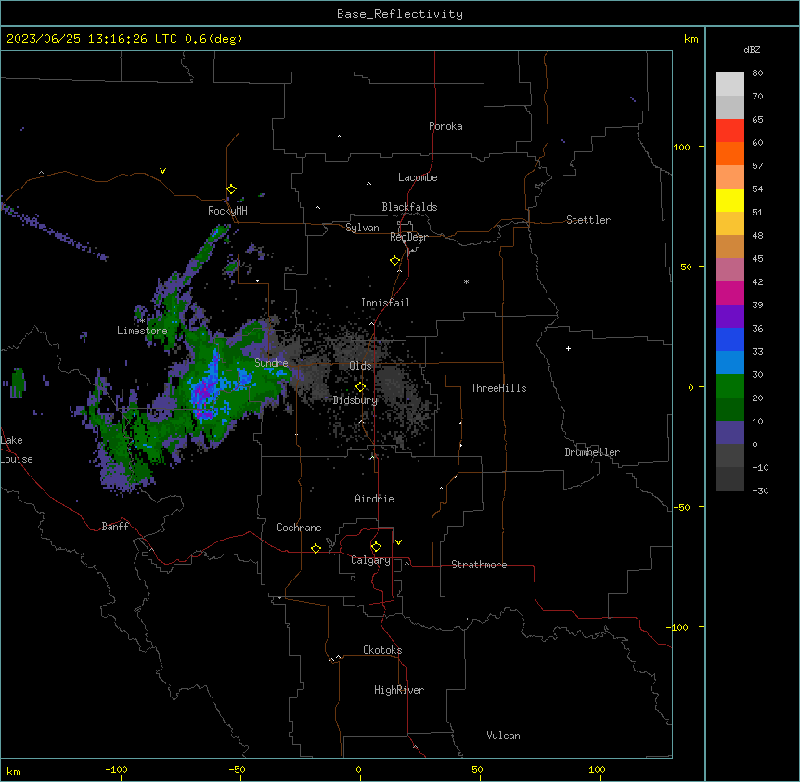Select the RedDeer city label

(408, 236)
